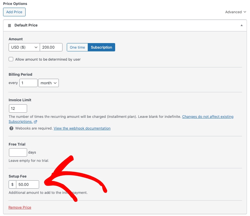
Task: Click the Add Price button
Action: (x=14, y=12)
